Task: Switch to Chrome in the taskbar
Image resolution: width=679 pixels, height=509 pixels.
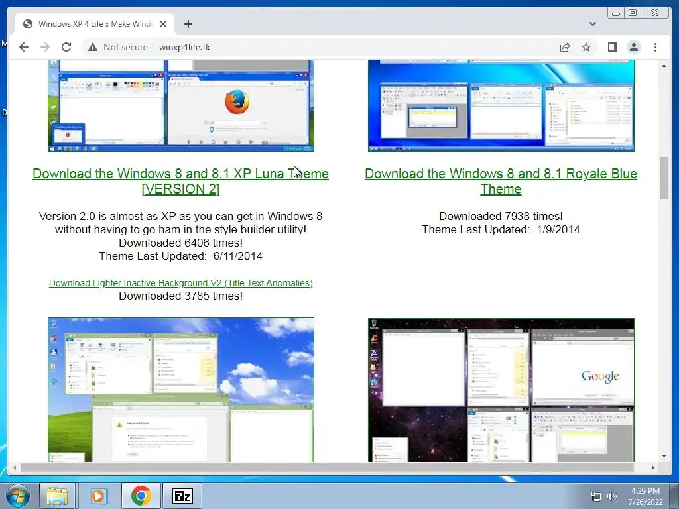Action: 141,496
